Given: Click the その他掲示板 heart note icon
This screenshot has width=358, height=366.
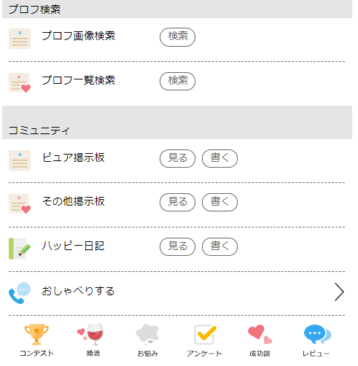Looking at the screenshot, I should 20,204.
